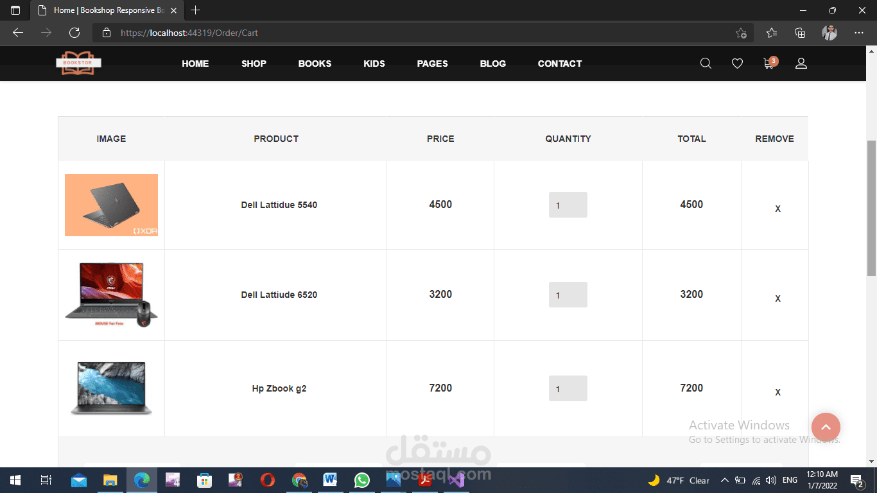Open the KIDS menu
The height and width of the screenshot is (493, 877).
(x=374, y=64)
